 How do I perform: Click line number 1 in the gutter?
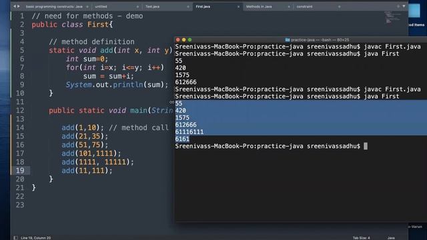[x=22, y=16]
